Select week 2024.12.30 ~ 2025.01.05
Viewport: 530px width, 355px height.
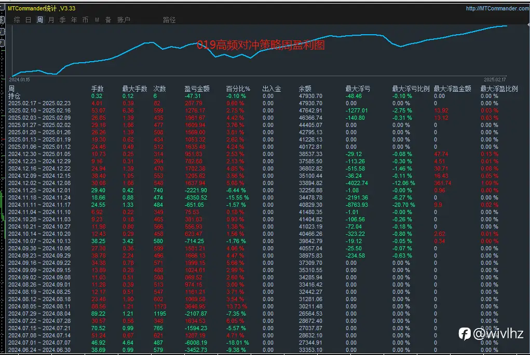(x=39, y=154)
